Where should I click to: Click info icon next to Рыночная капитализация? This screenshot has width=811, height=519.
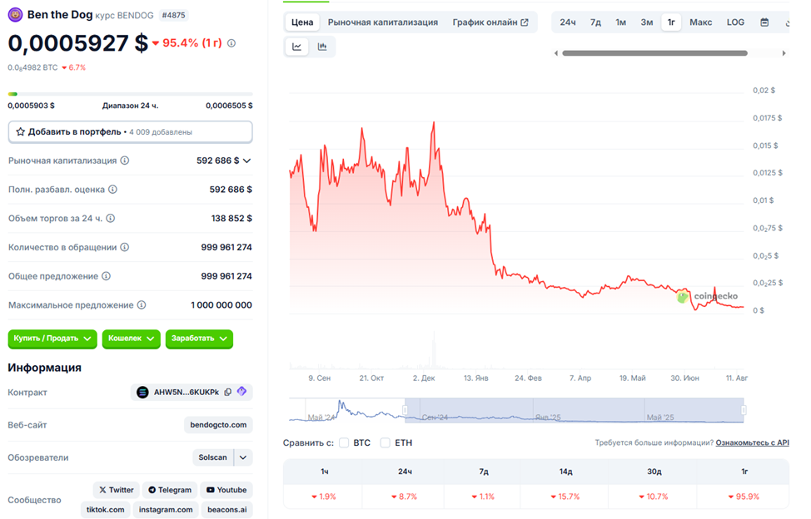125,161
